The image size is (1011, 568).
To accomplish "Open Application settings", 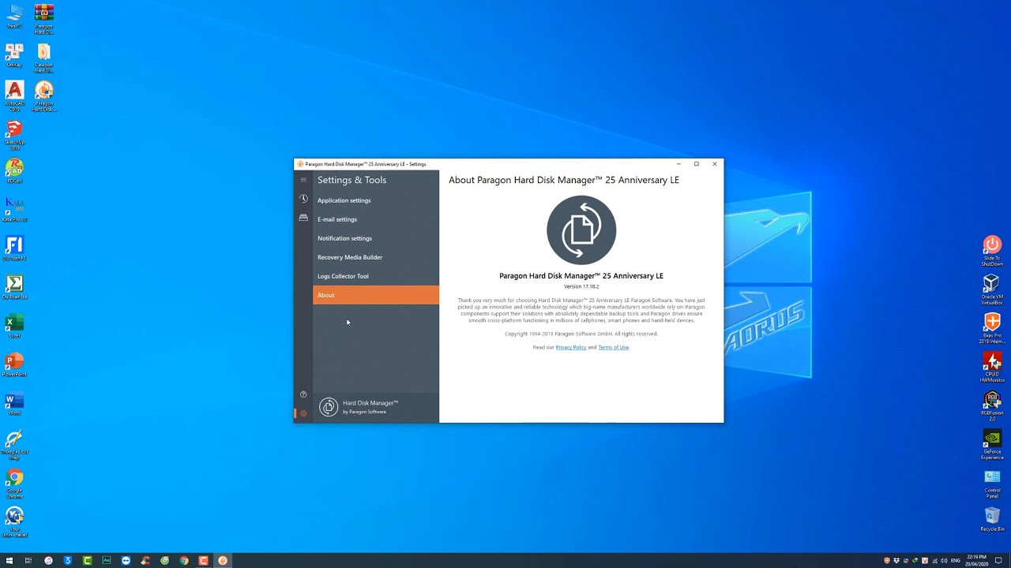I will [376, 200].
